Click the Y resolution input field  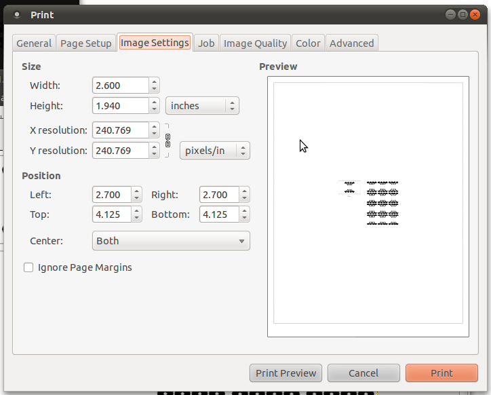[121, 151]
